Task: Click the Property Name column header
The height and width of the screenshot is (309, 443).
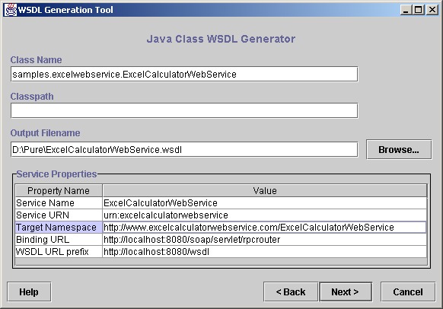Action: pyautogui.click(x=59, y=191)
